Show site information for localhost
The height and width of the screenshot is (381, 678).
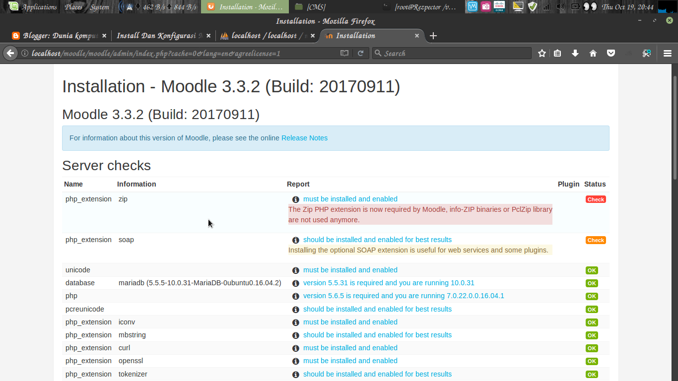pos(25,53)
